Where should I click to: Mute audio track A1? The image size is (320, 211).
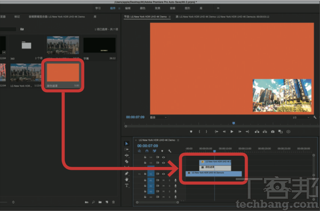pyautogui.click(x=164, y=180)
